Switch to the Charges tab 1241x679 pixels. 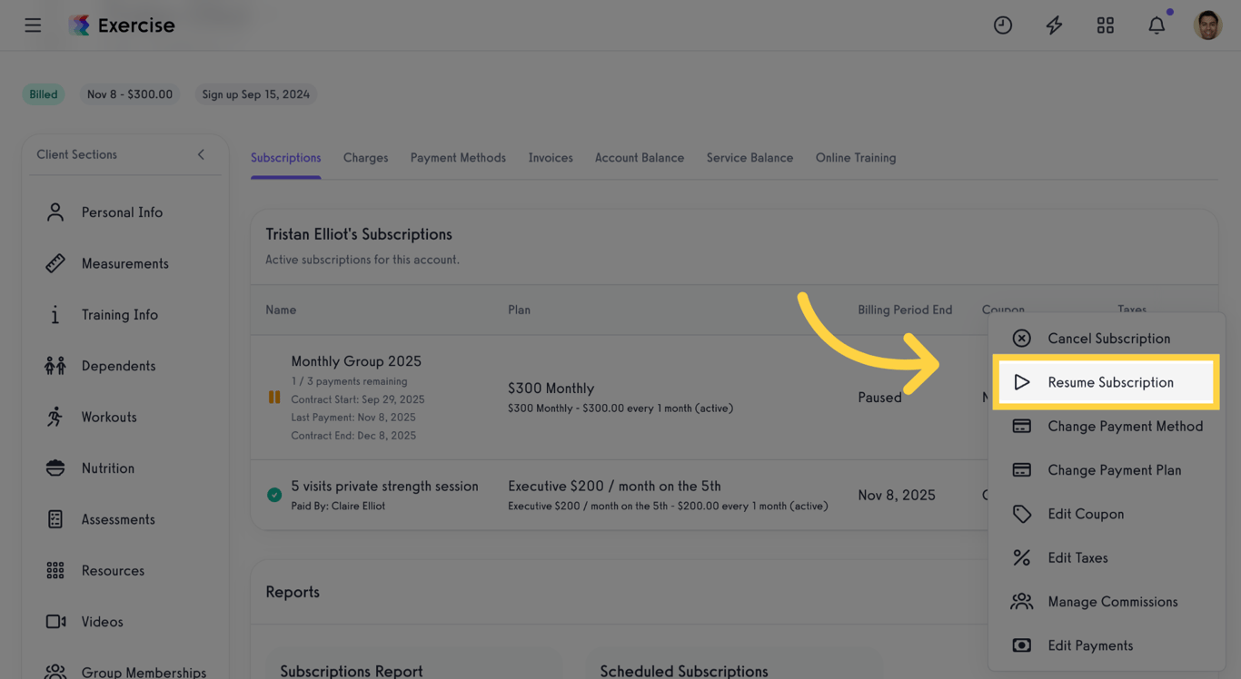click(365, 157)
